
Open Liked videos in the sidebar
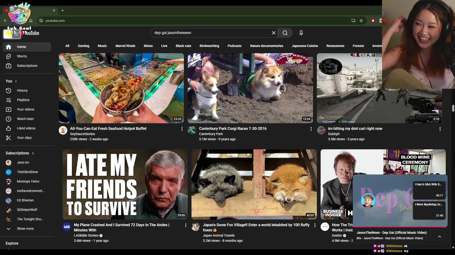(27, 128)
